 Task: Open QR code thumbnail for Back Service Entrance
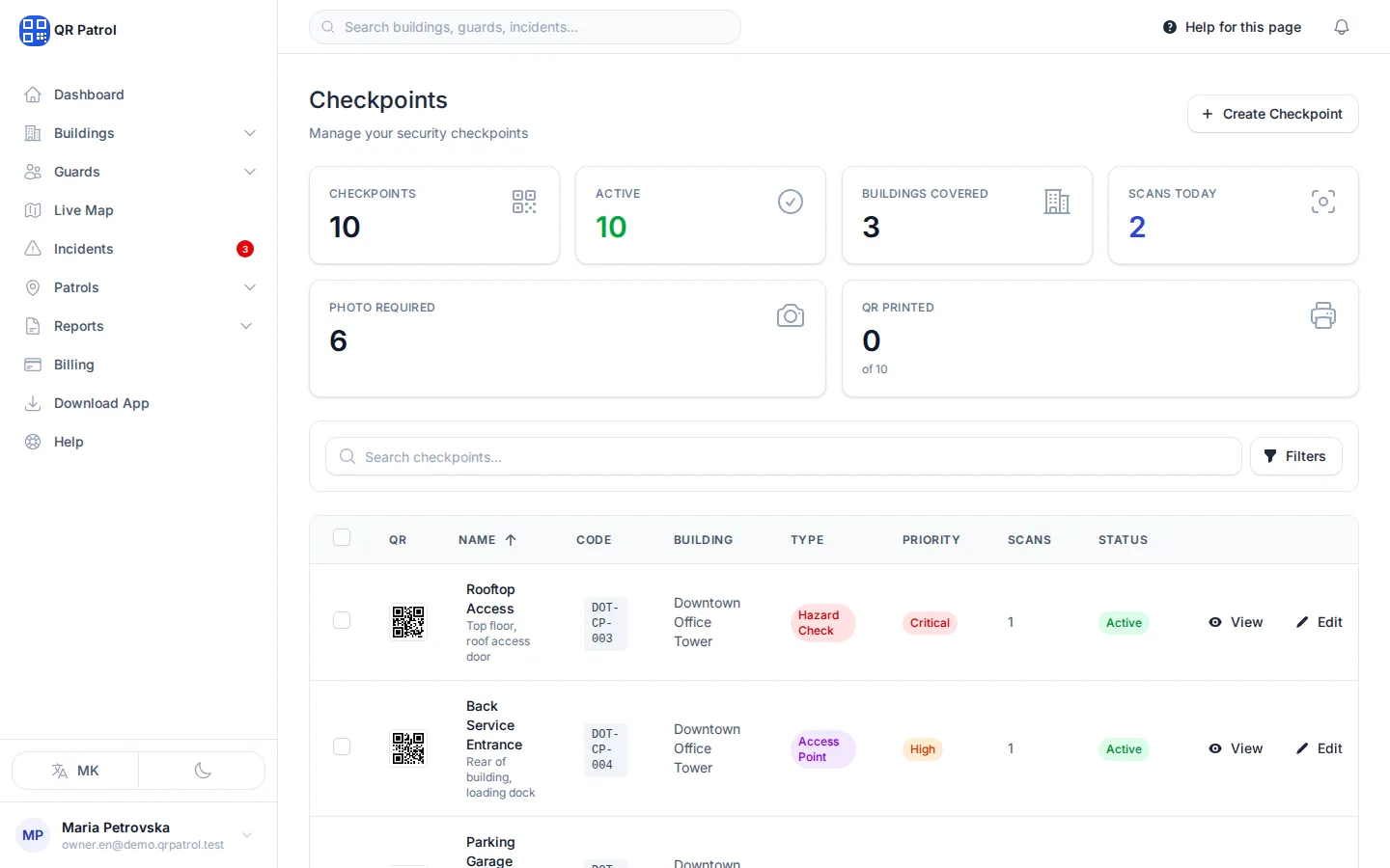pyautogui.click(x=408, y=748)
